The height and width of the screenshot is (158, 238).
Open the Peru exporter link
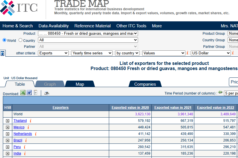pos(17,147)
